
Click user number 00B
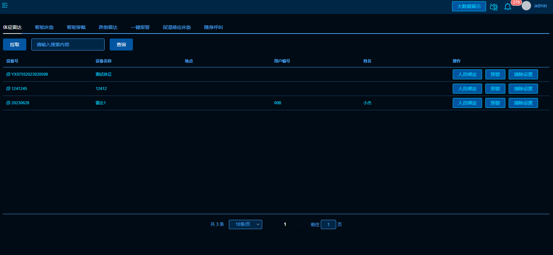(x=278, y=103)
